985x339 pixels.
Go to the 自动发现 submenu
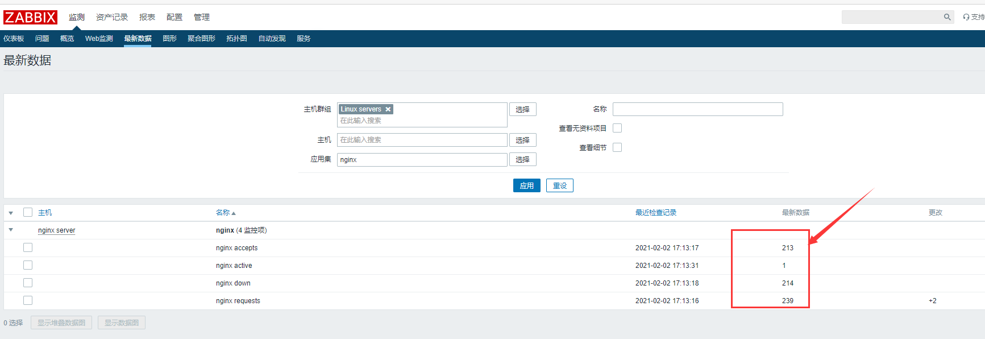tap(272, 39)
